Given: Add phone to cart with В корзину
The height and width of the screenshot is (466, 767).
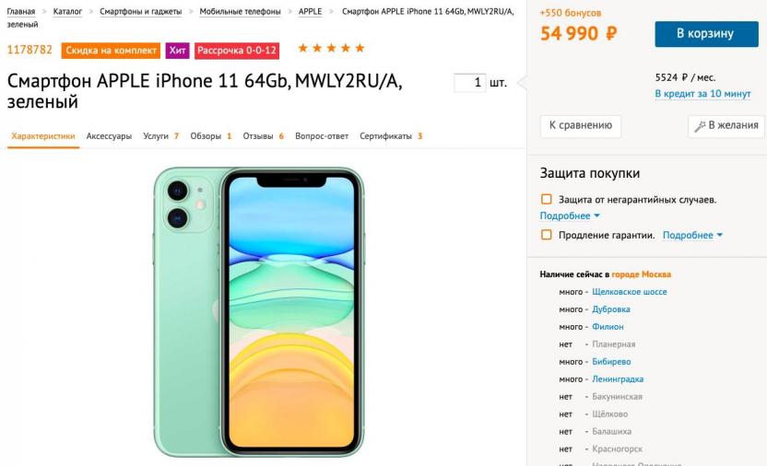Looking at the screenshot, I should point(706,34).
